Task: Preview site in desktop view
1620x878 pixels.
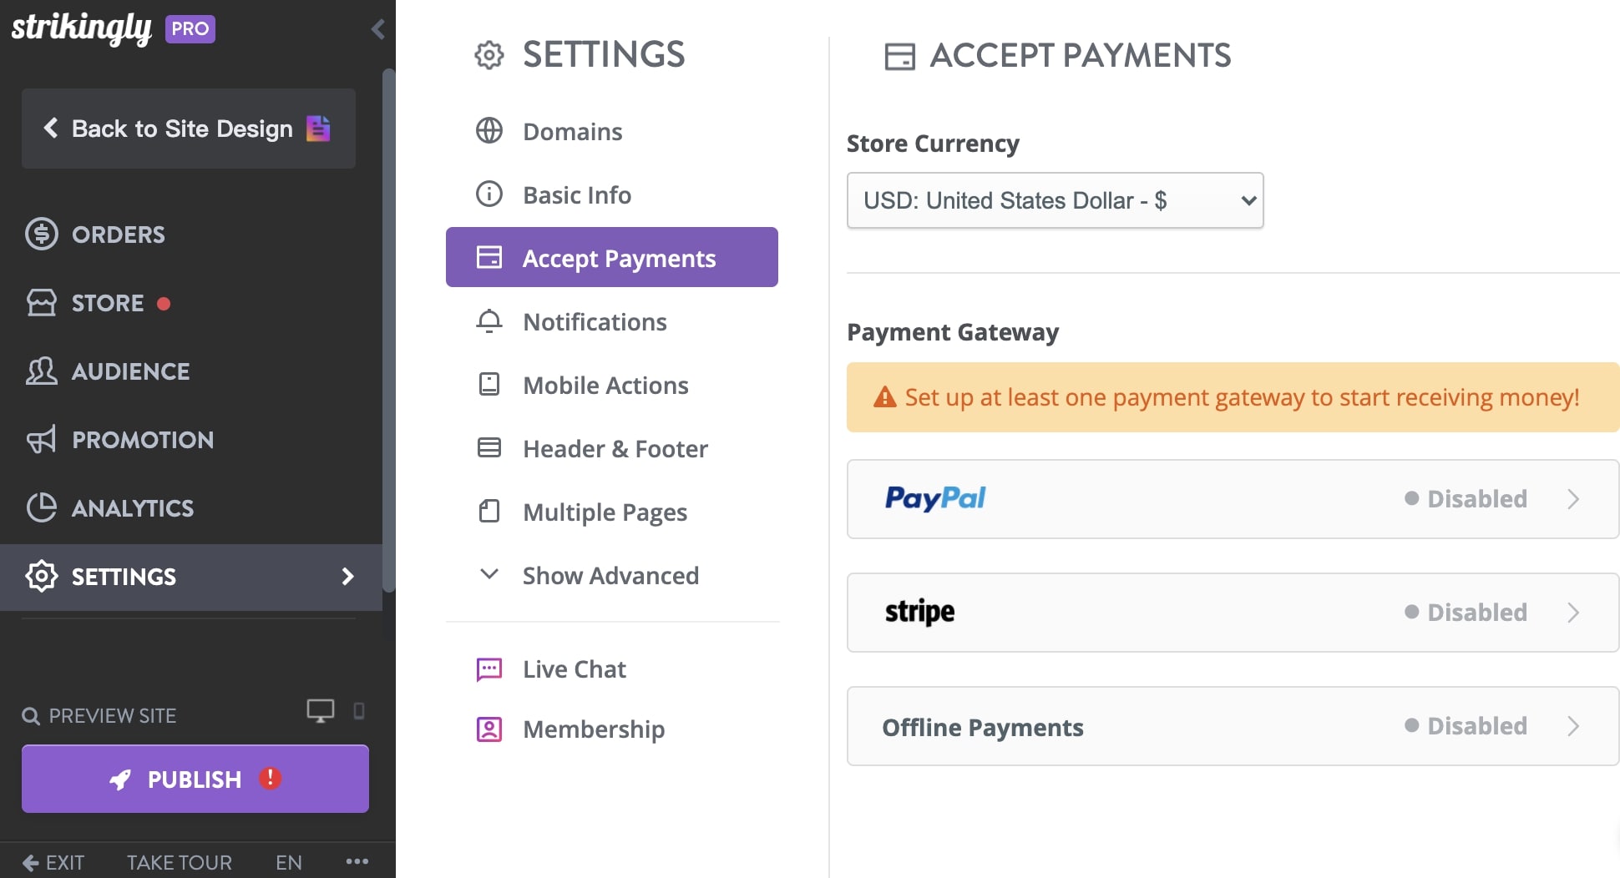Action: 320,711
